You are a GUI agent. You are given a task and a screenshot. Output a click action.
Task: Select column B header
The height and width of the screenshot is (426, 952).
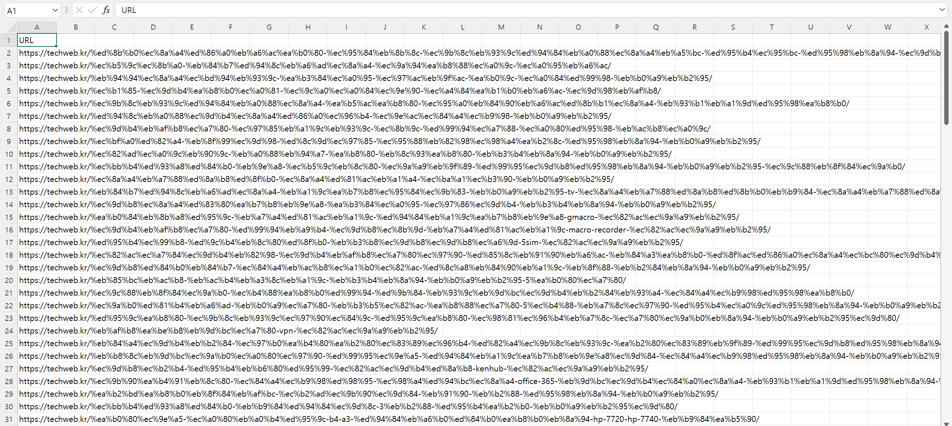point(76,27)
